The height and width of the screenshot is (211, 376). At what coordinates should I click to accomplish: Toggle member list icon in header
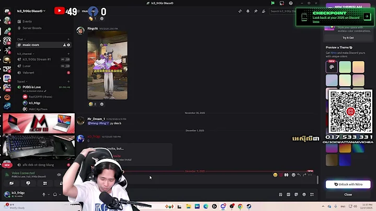264,11
